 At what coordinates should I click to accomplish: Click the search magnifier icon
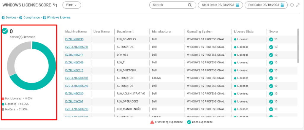(x=190, y=5)
